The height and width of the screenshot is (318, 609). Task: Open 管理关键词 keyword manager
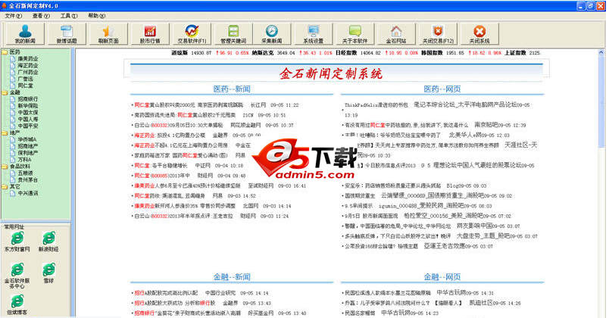point(233,34)
